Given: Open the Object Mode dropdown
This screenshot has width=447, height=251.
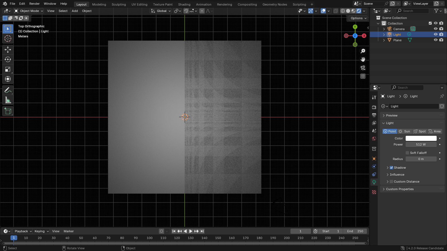Looking at the screenshot, I should pyautogui.click(x=29, y=11).
